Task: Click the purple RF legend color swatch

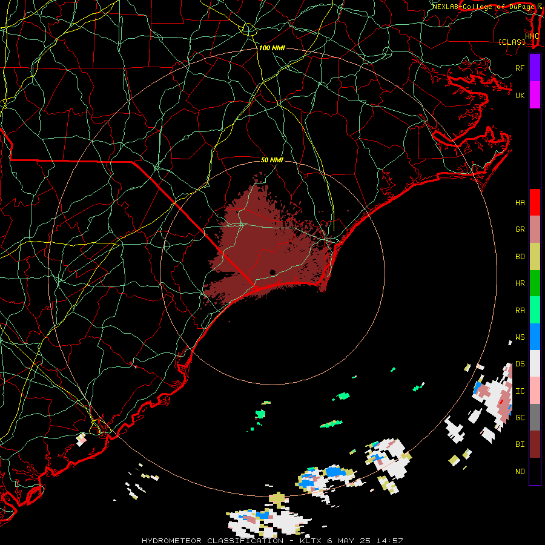Action: point(535,68)
